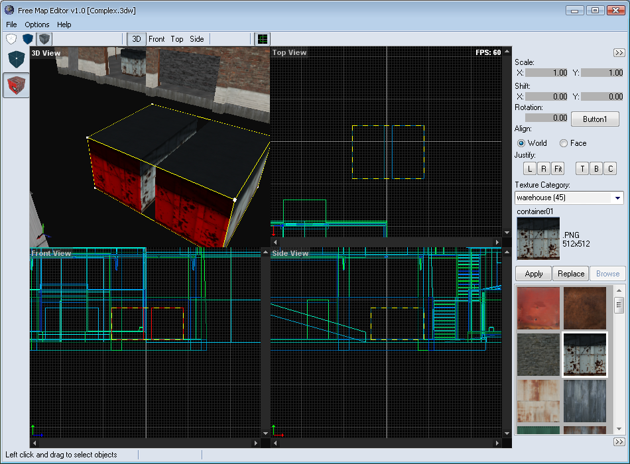Viewport: 630px width, 464px height.
Task: Click Top View scroll down arrow
Action: 507,233
